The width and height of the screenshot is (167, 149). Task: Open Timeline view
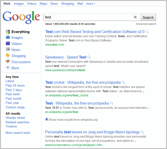tap(11, 127)
